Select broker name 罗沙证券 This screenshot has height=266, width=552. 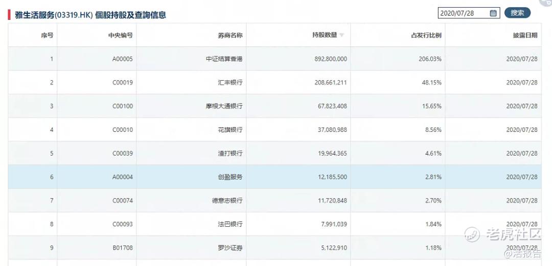[x=230, y=247]
